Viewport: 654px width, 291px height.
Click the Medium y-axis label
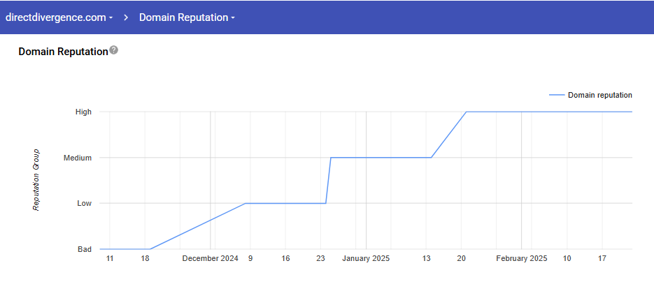click(78, 158)
